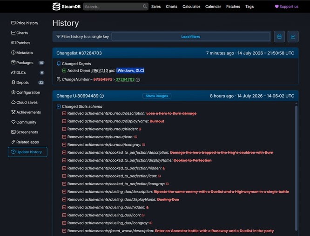Click the stats schema vertical scrollbar
Viewport: 310px width, 236px height.
296,168
